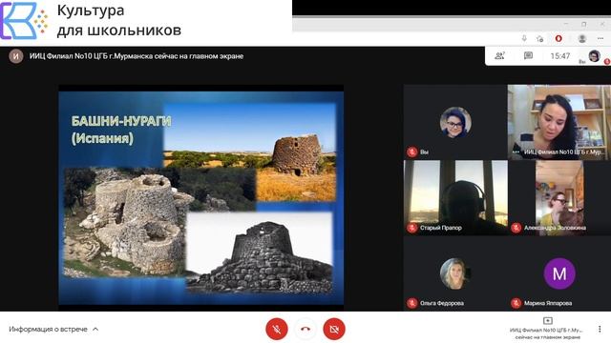Select the Старый Прапор video tile

(455, 197)
